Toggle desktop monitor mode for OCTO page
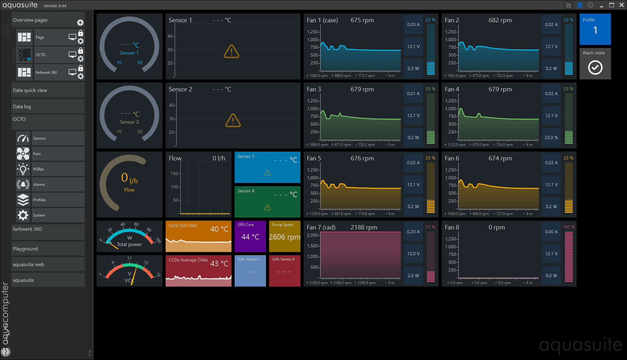Screen dimensions: 627x360 click(72, 55)
